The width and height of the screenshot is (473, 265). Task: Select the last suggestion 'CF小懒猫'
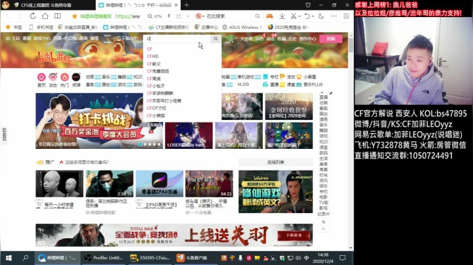coord(156,115)
